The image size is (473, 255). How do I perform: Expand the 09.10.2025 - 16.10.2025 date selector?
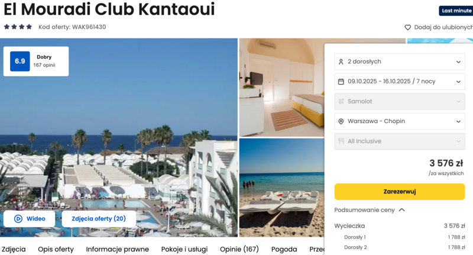(400, 82)
